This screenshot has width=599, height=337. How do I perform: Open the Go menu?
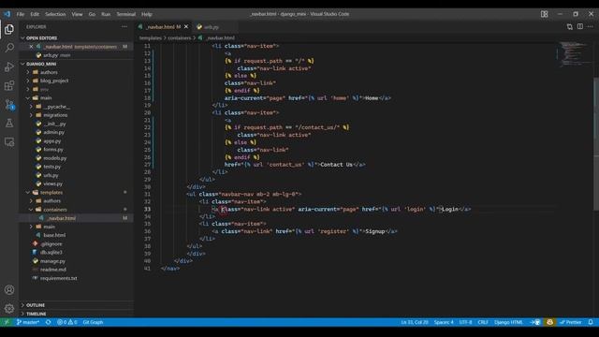(92, 14)
